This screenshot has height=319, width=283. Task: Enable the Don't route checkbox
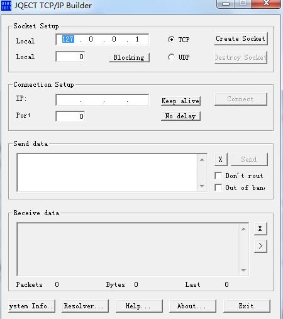click(218, 176)
